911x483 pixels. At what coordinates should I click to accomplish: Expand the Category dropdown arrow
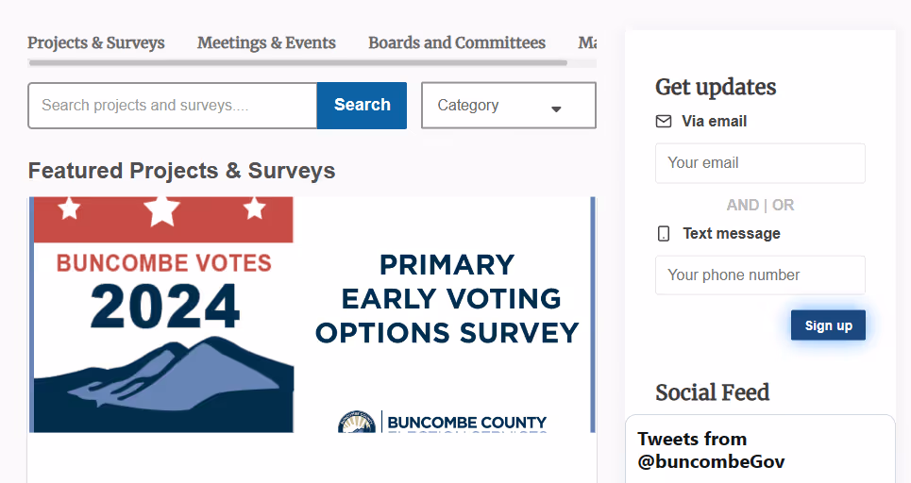click(556, 108)
